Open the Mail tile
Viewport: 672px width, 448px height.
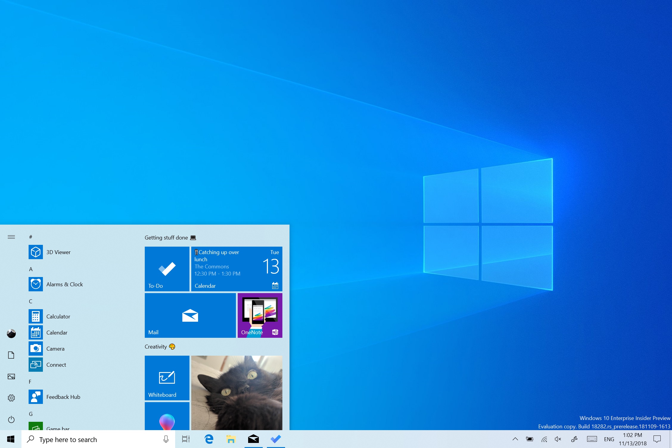189,315
